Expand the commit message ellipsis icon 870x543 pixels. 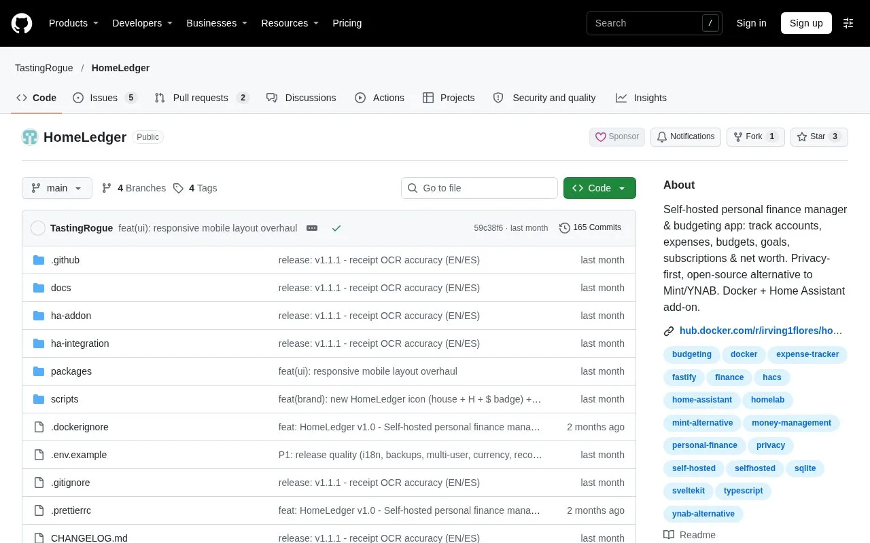pos(312,228)
